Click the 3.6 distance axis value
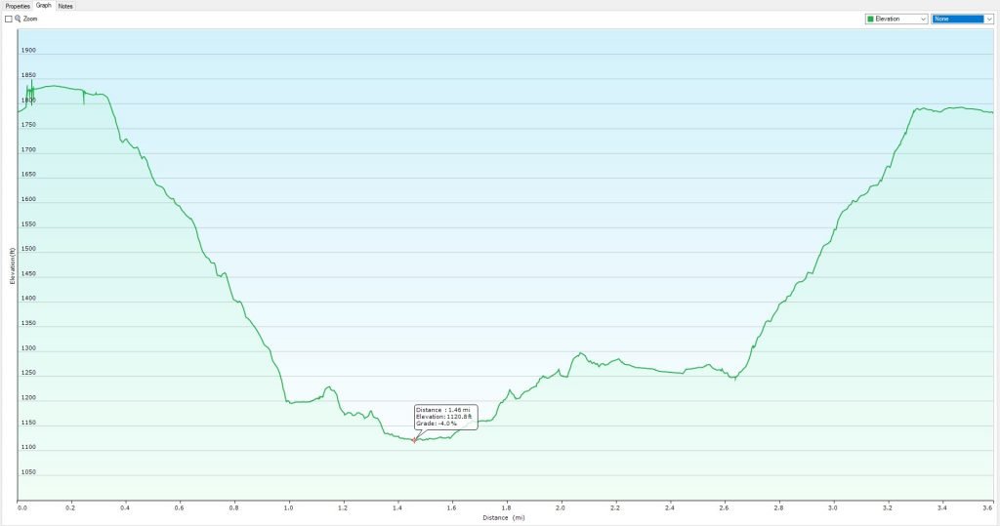This screenshot has height=526, width=1000. 988,508
